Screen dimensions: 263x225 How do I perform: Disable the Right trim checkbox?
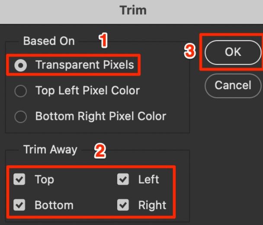123,205
